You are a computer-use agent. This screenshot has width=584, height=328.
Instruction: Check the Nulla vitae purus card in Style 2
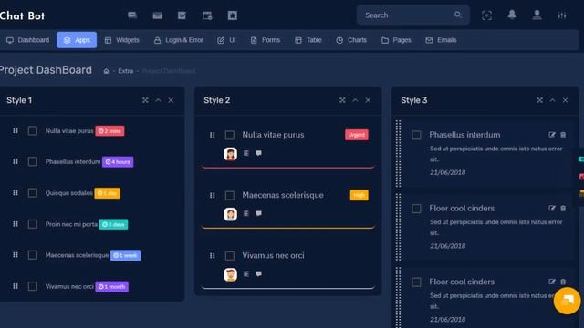(230, 135)
